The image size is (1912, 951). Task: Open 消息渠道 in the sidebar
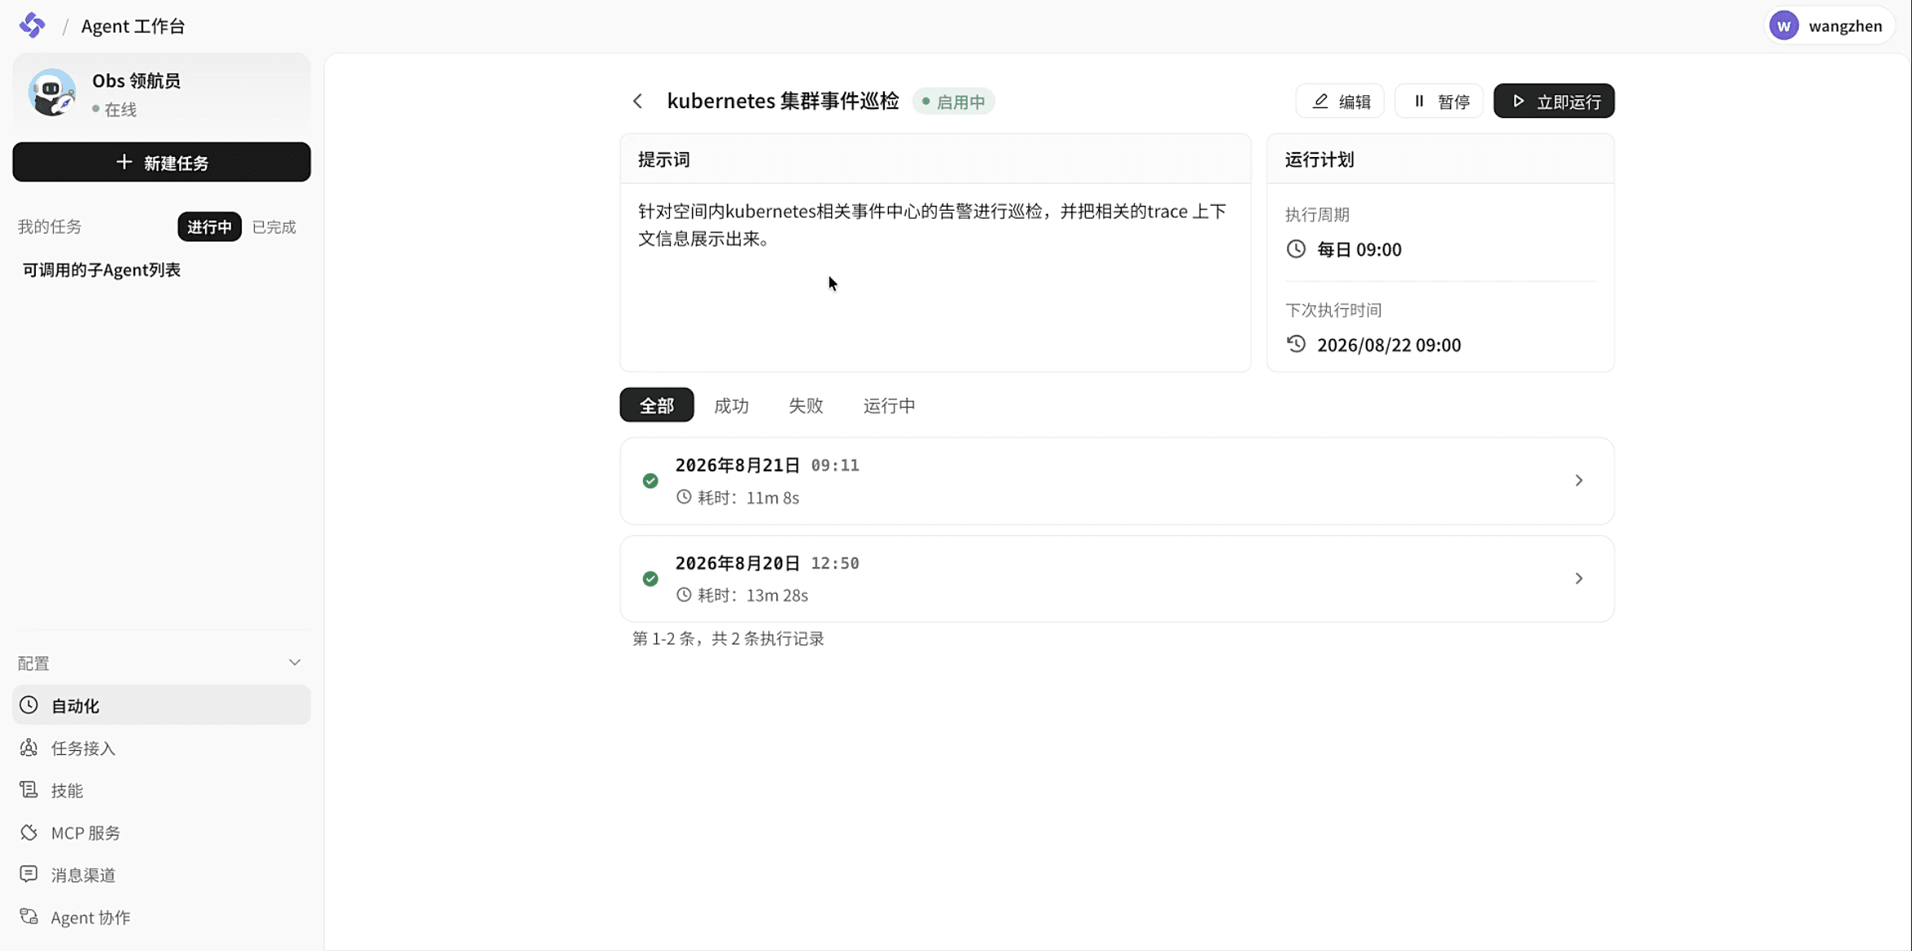[161, 875]
